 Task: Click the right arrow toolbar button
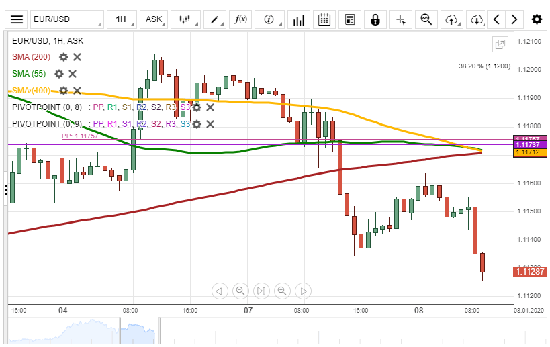pyautogui.click(x=514, y=19)
